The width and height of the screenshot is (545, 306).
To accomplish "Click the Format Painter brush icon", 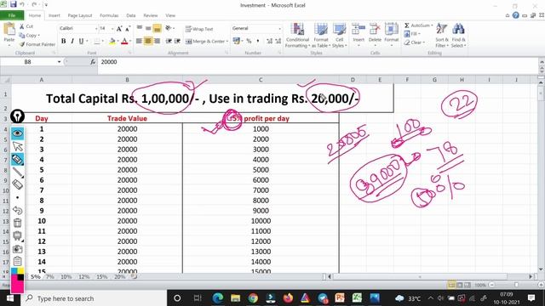I will point(22,44).
